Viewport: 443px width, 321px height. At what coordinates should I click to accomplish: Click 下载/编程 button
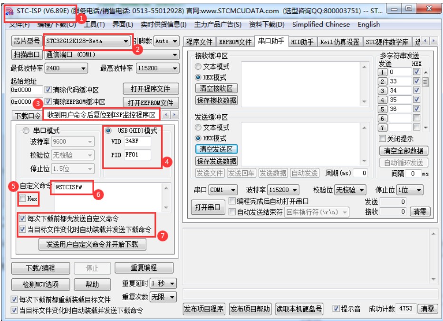click(40, 268)
